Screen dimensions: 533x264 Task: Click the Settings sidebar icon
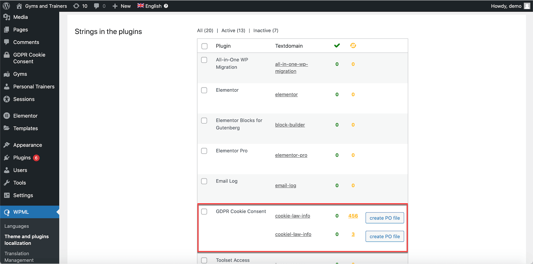click(7, 195)
